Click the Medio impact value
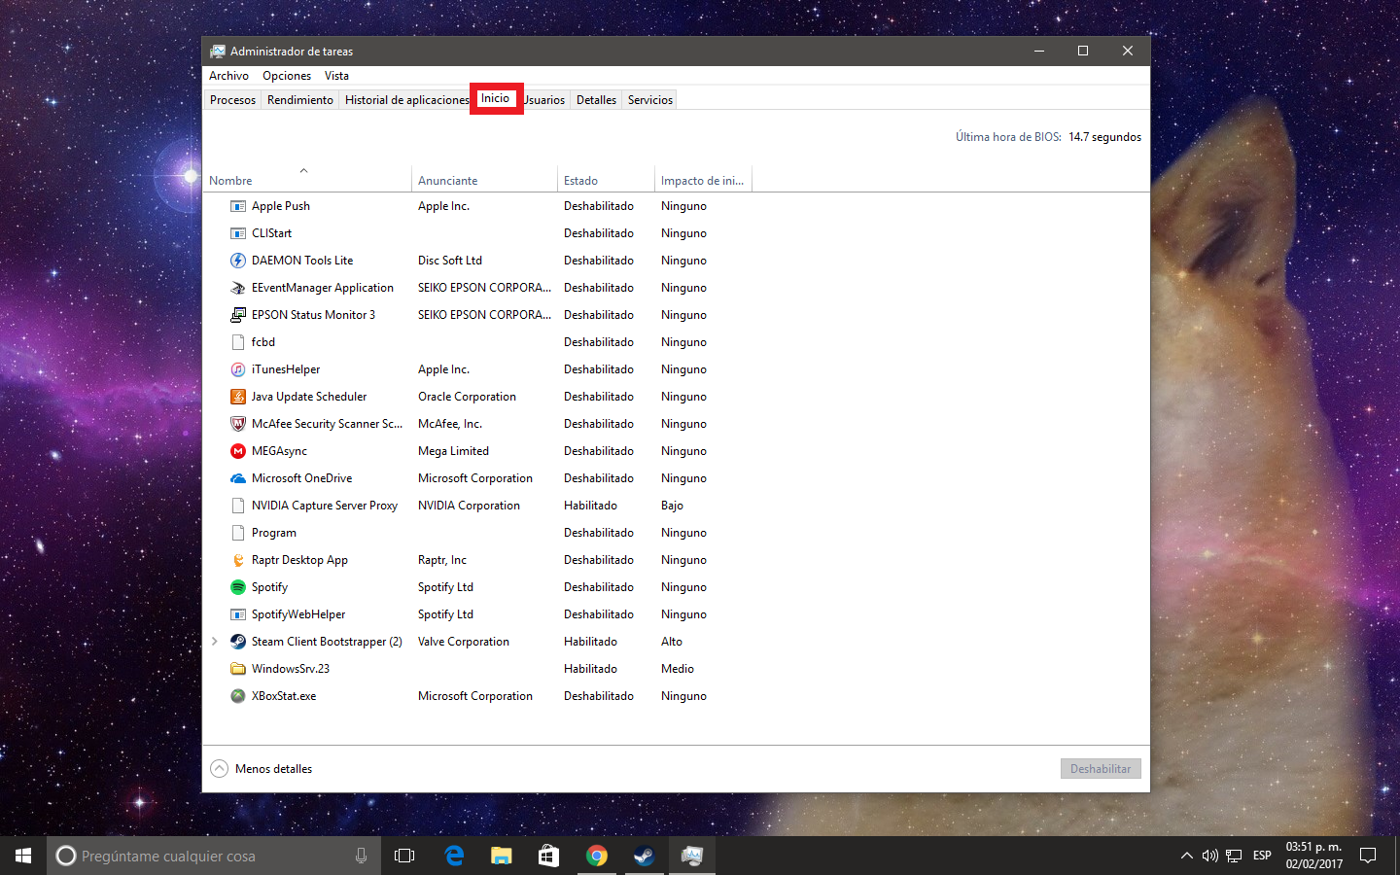The width and height of the screenshot is (1400, 875). tap(678, 669)
